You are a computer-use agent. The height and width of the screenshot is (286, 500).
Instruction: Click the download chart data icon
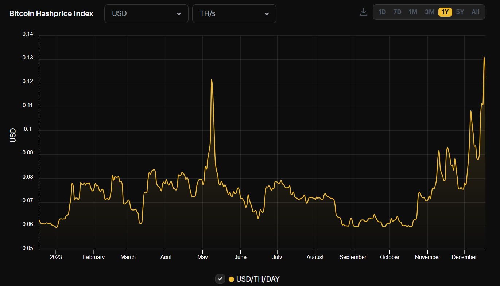click(x=363, y=12)
